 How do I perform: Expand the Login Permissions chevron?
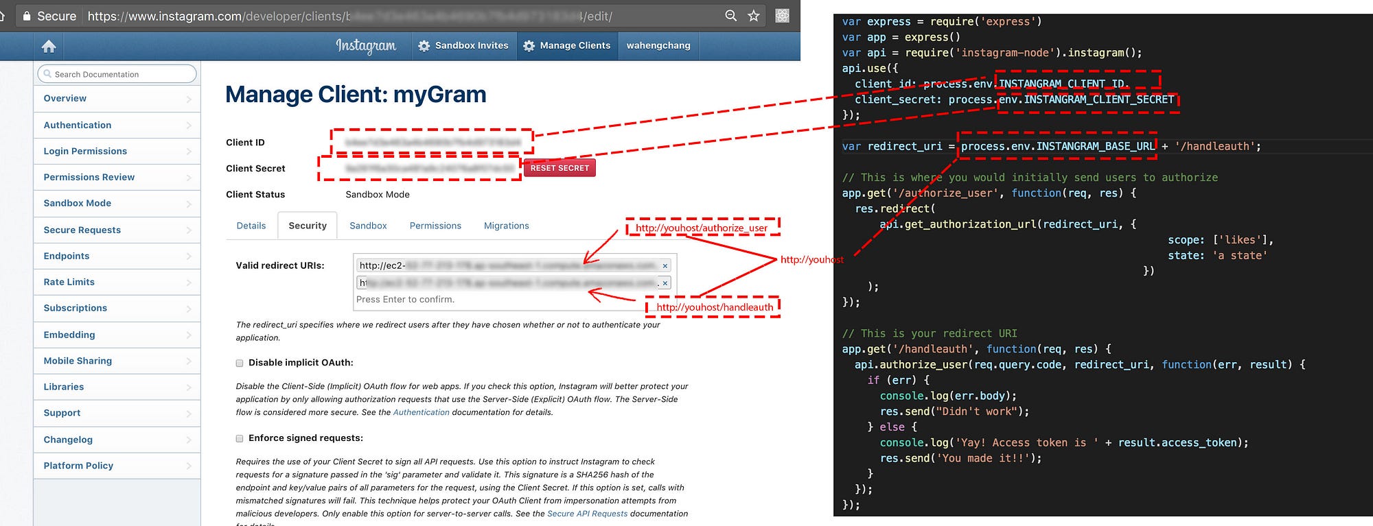[x=189, y=152]
